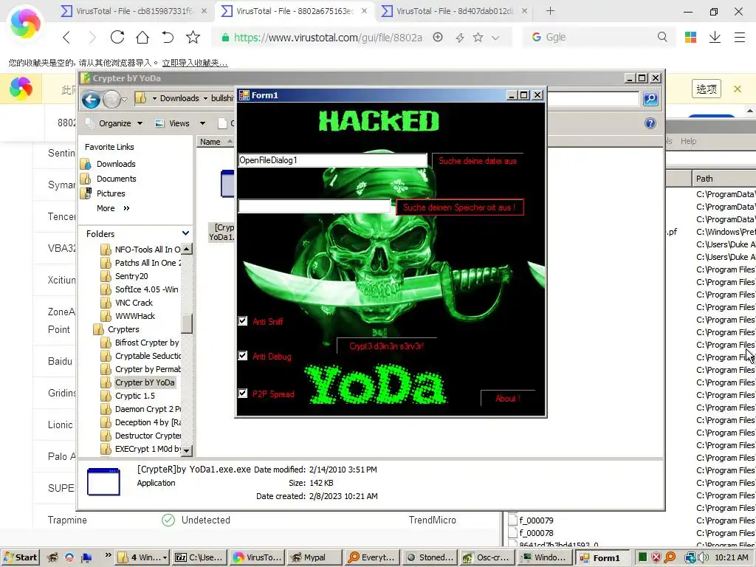Click the notification bar options button

707,89
